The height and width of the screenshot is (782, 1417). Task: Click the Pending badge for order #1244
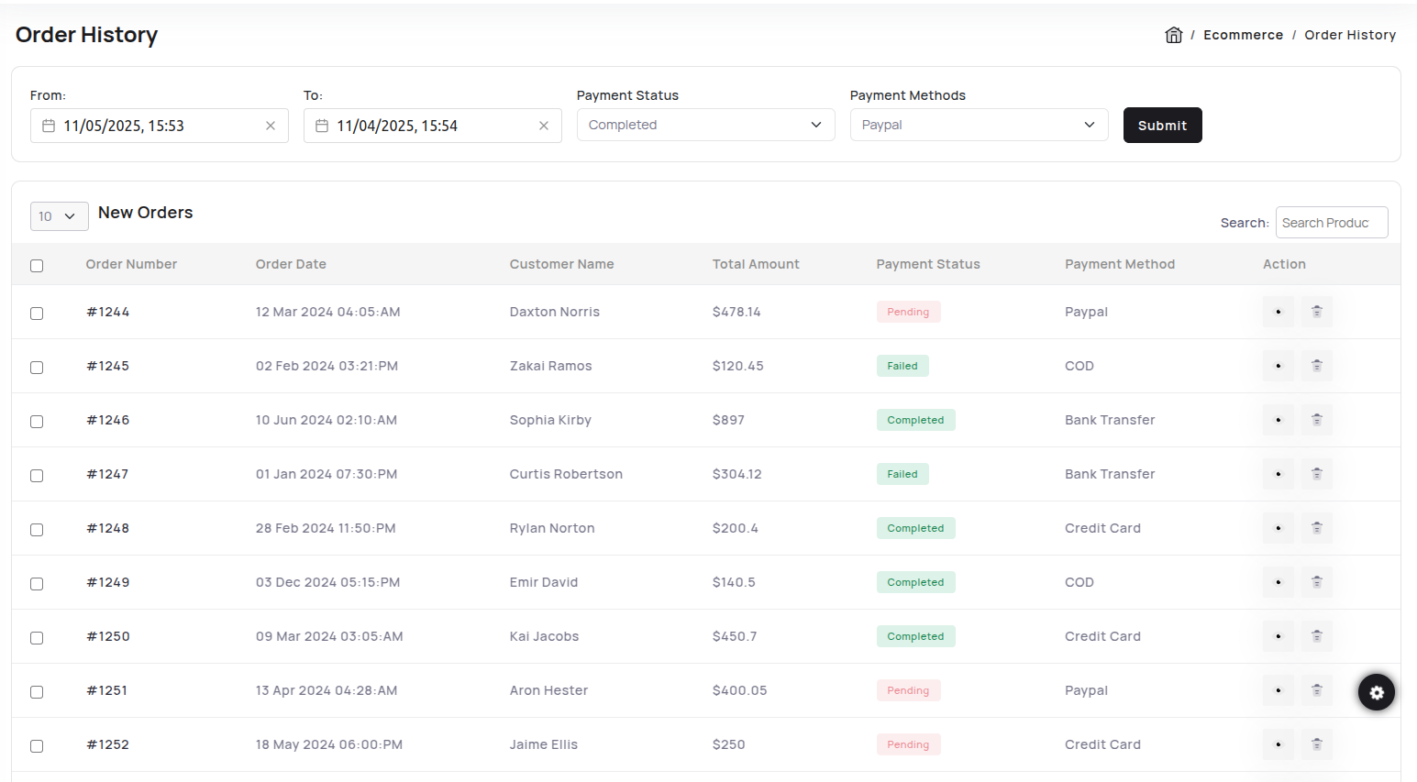click(x=908, y=312)
